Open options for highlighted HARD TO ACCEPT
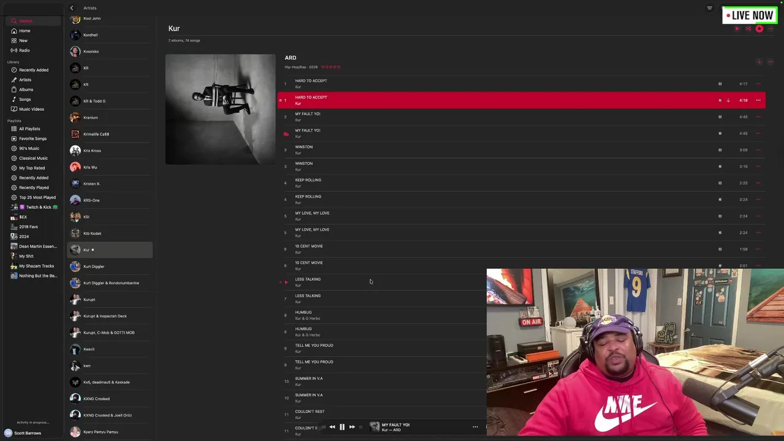Screen dimensions: 784x441 point(758,100)
